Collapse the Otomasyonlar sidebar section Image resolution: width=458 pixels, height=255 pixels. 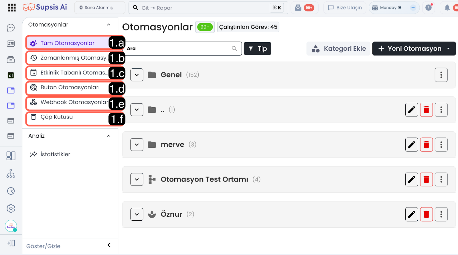(108, 25)
